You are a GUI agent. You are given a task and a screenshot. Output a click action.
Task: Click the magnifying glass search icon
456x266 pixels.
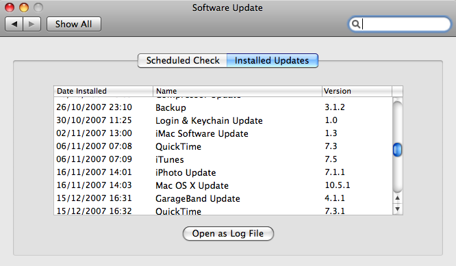point(355,24)
